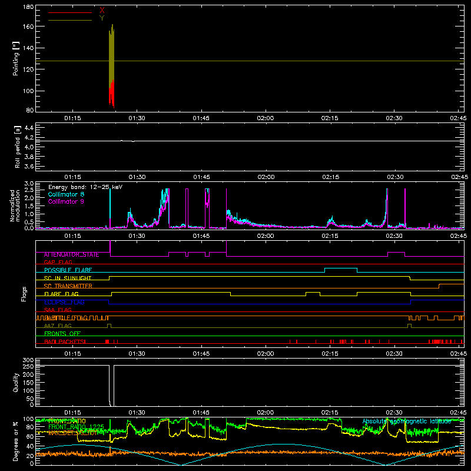Click the modulation decay peak near 01:51

[x=228, y=213]
